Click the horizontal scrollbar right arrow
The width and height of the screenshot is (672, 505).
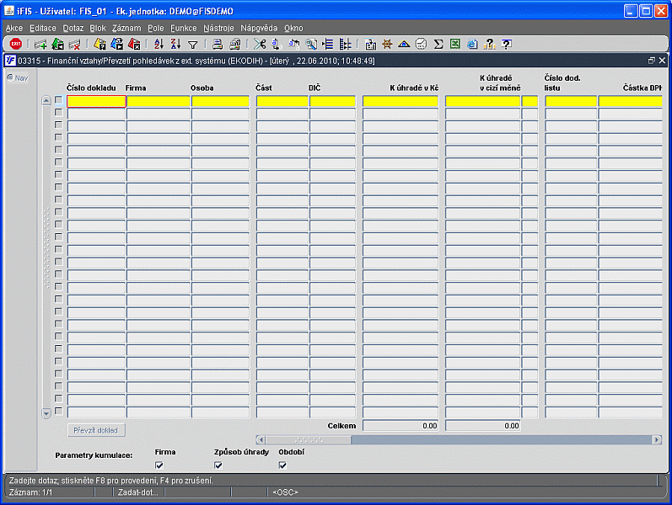pos(657,439)
